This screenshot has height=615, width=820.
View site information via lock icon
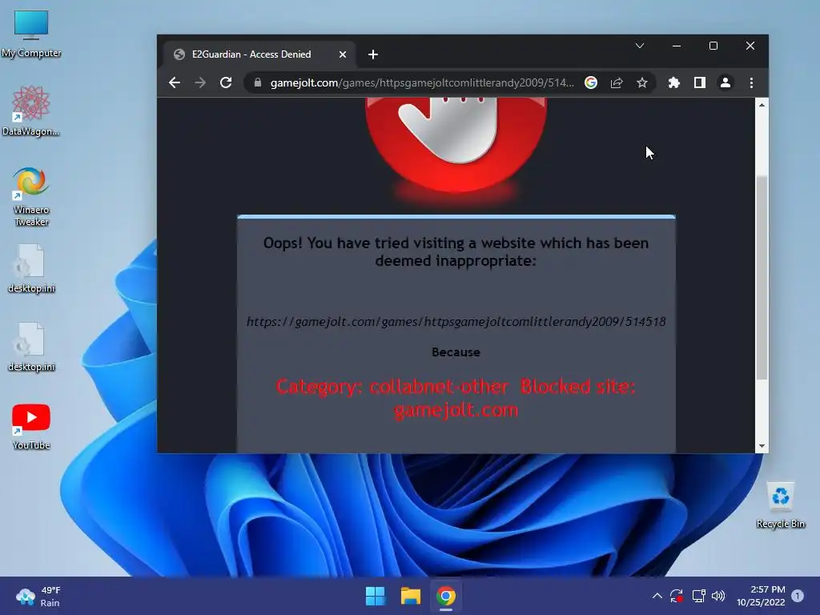click(x=257, y=82)
